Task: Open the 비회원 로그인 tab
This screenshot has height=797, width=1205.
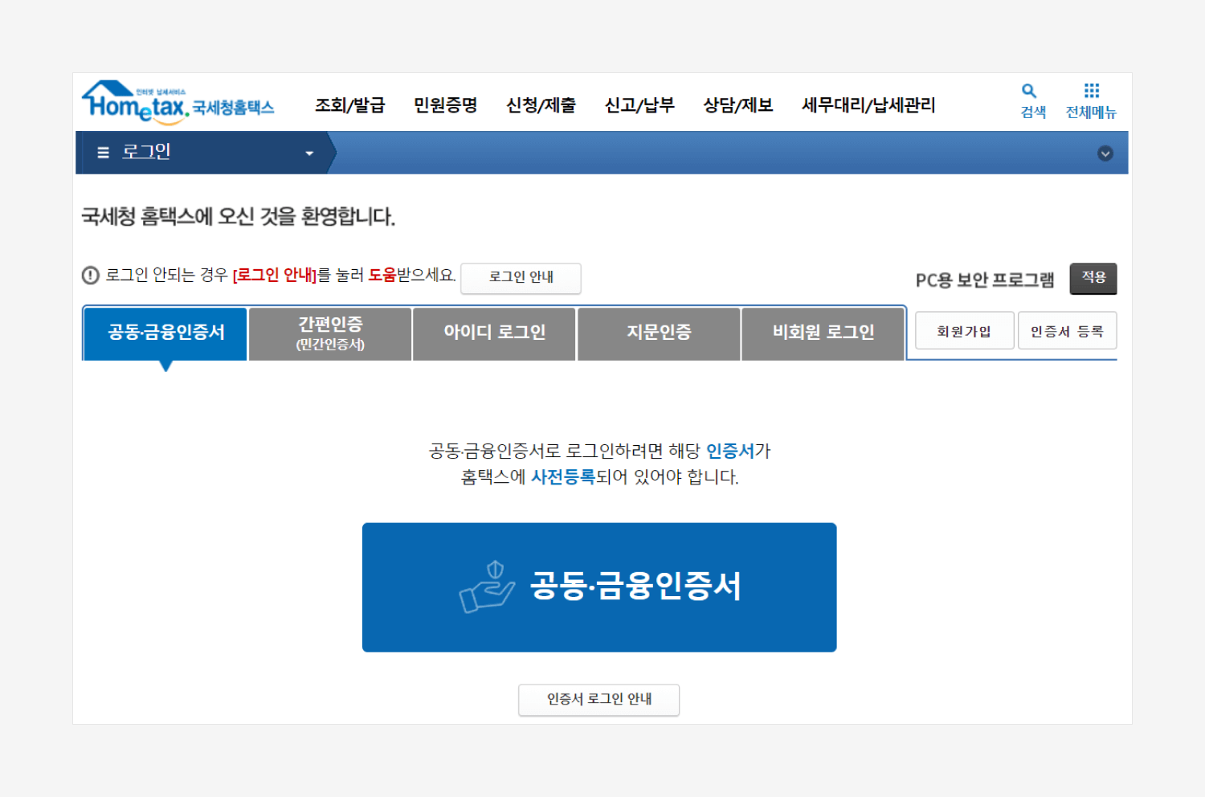Action: pos(823,333)
